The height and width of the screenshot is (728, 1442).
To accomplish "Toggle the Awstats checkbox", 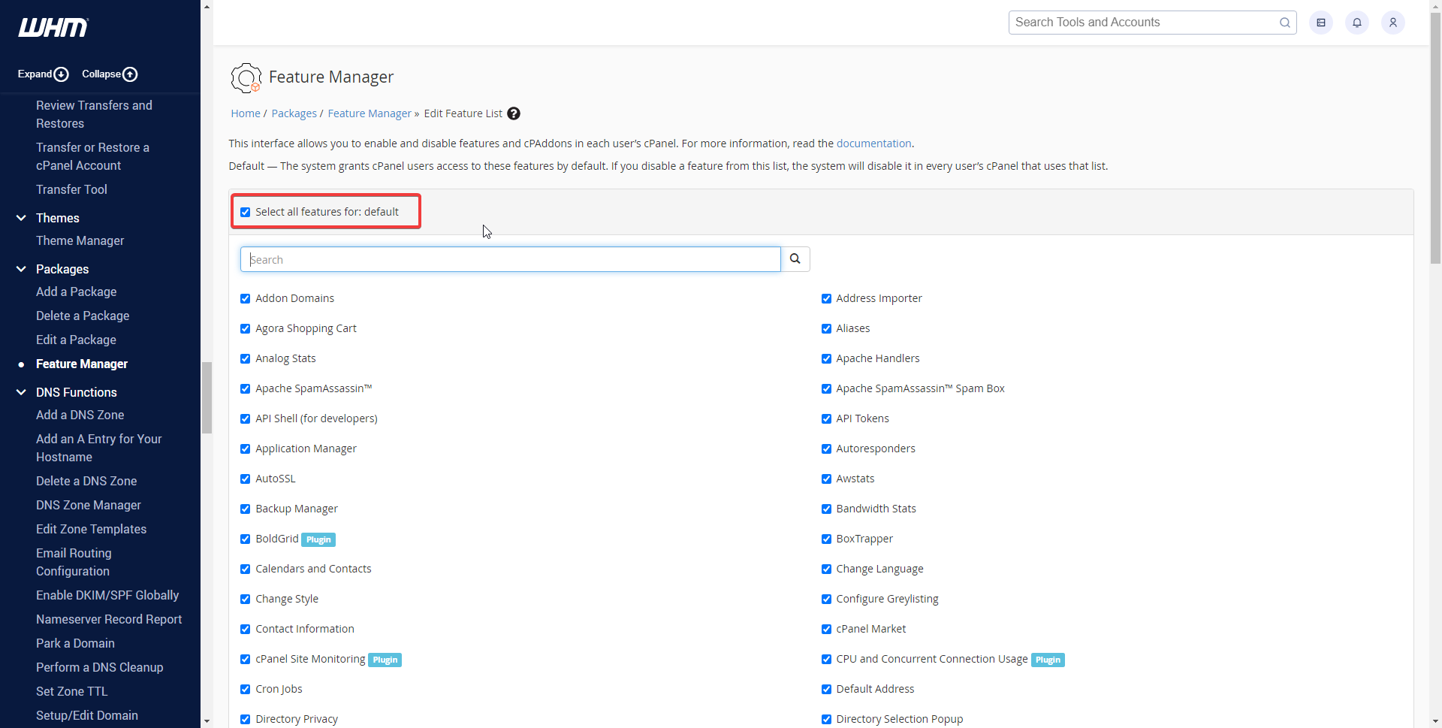I will pyautogui.click(x=826, y=479).
